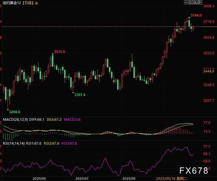Click the 3531.6 peak price label

pos(59,52)
